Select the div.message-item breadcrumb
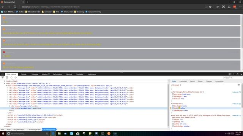The height and width of the screenshot is (136, 243). 35,130
